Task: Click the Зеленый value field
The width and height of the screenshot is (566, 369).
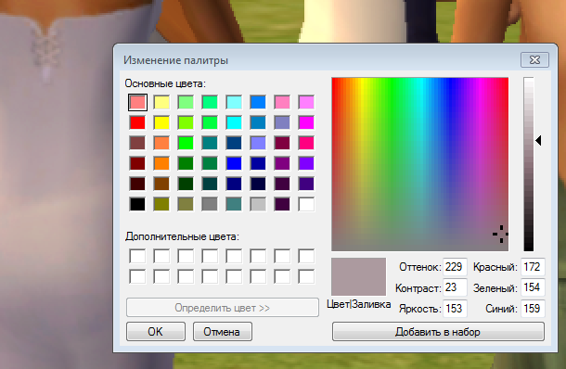Action: [x=533, y=287]
